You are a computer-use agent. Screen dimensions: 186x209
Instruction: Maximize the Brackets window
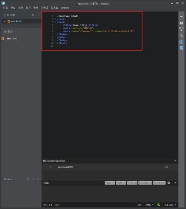tap(177, 3)
